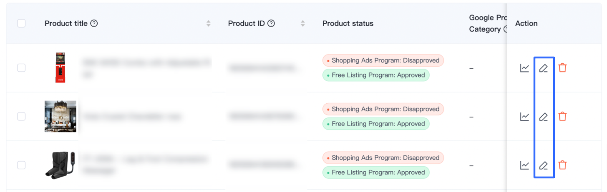Click arcade machine product thumbnail
Screen dimensions: 607x192
[60, 67]
